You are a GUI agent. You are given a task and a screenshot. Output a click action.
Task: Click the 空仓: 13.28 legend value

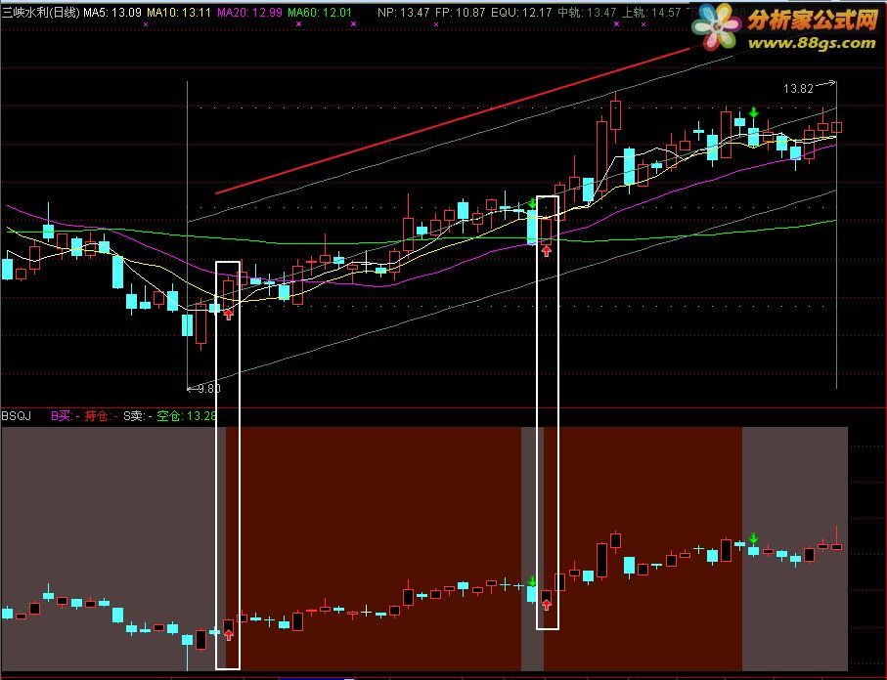click(x=186, y=416)
